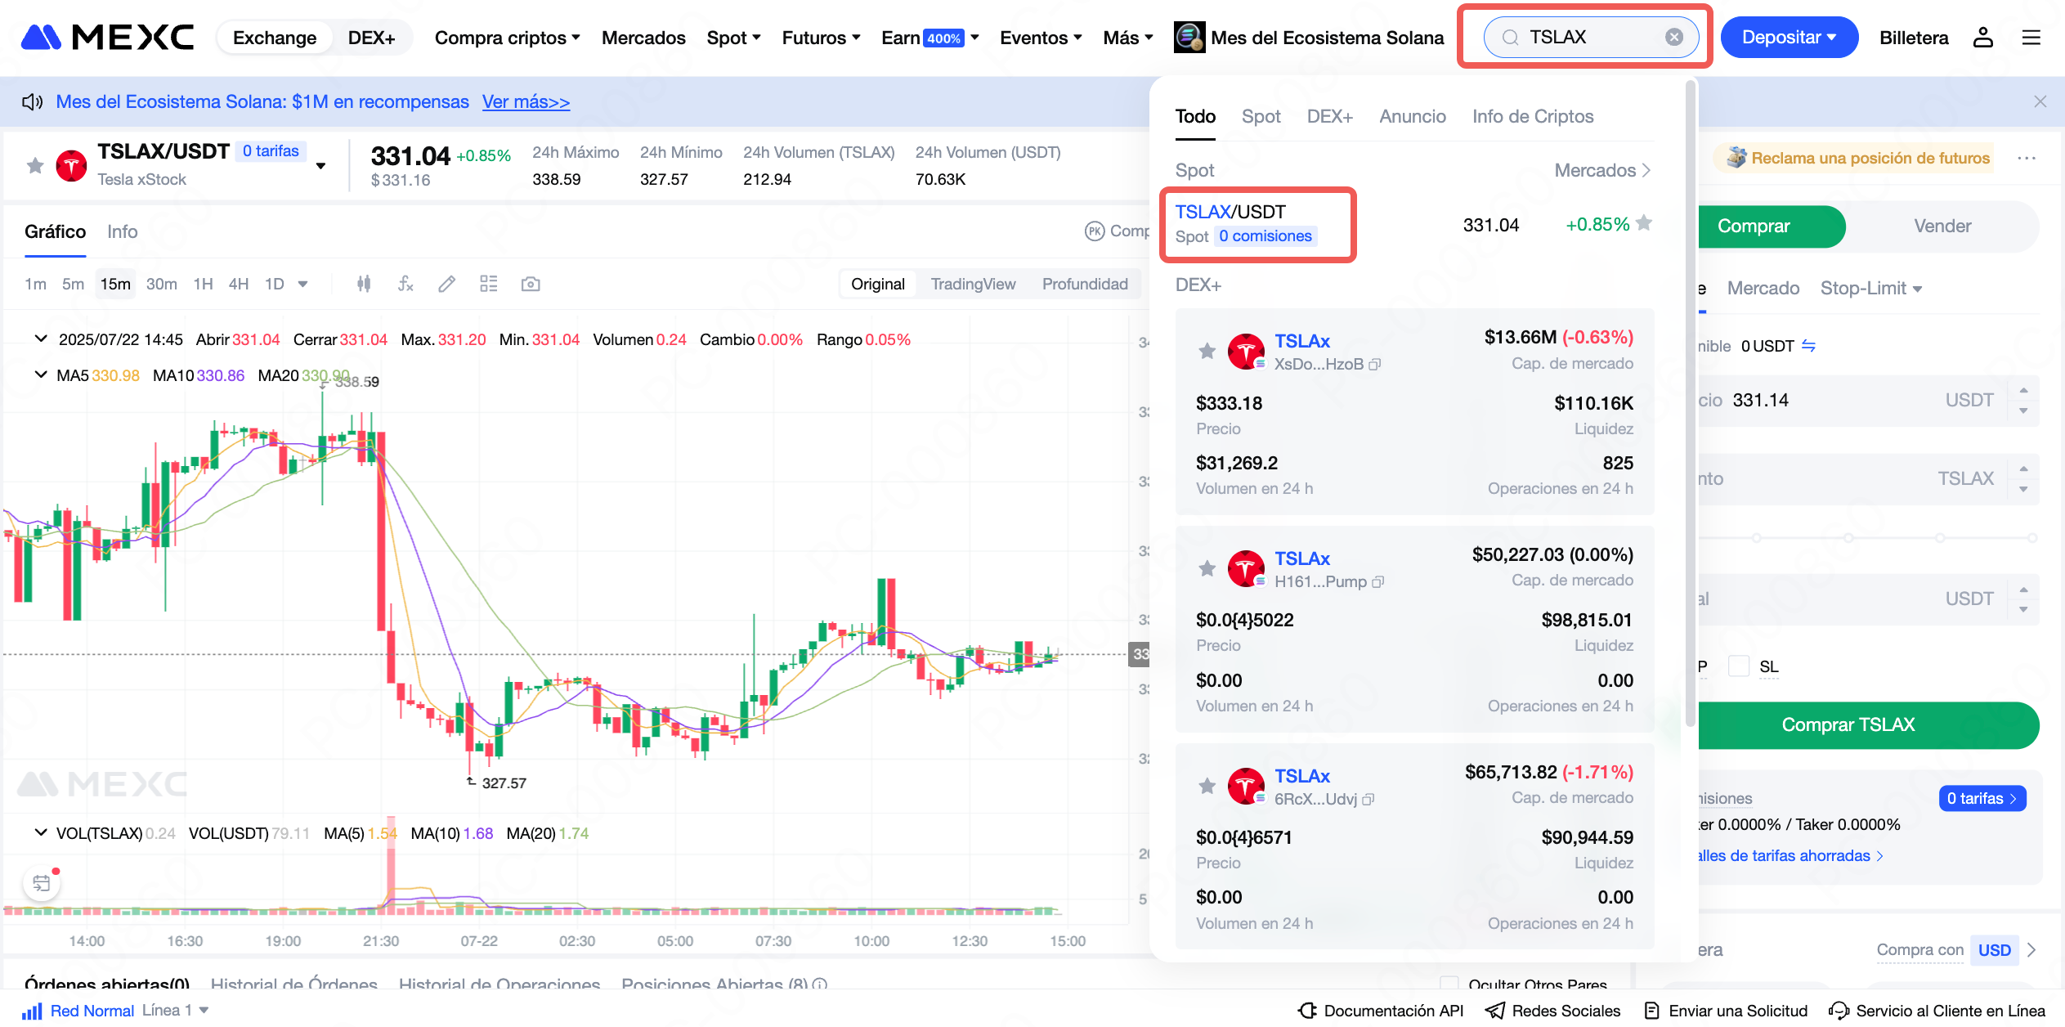Open Billetera link
Viewport: 2065px width, 1027px height.
1914,38
